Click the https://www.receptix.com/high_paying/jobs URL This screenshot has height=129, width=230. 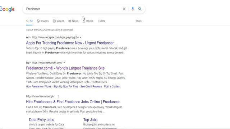[x=55, y=37]
